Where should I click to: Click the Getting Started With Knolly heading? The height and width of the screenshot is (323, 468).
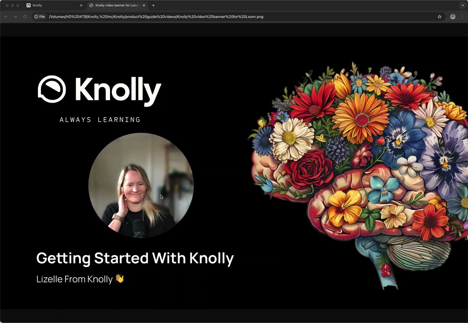point(135,258)
